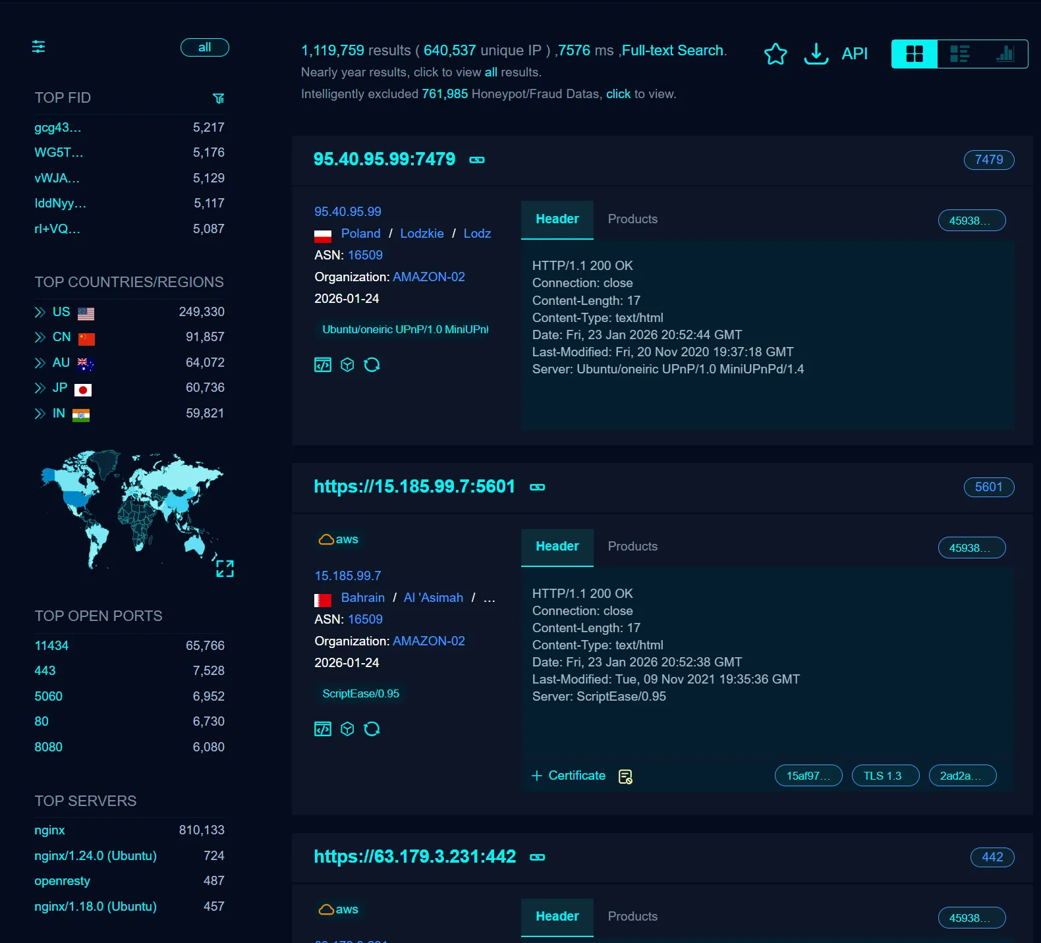This screenshot has width=1041, height=943.
Task: Copy link icon beside https://15.185.99.7:5601
Action: click(538, 487)
